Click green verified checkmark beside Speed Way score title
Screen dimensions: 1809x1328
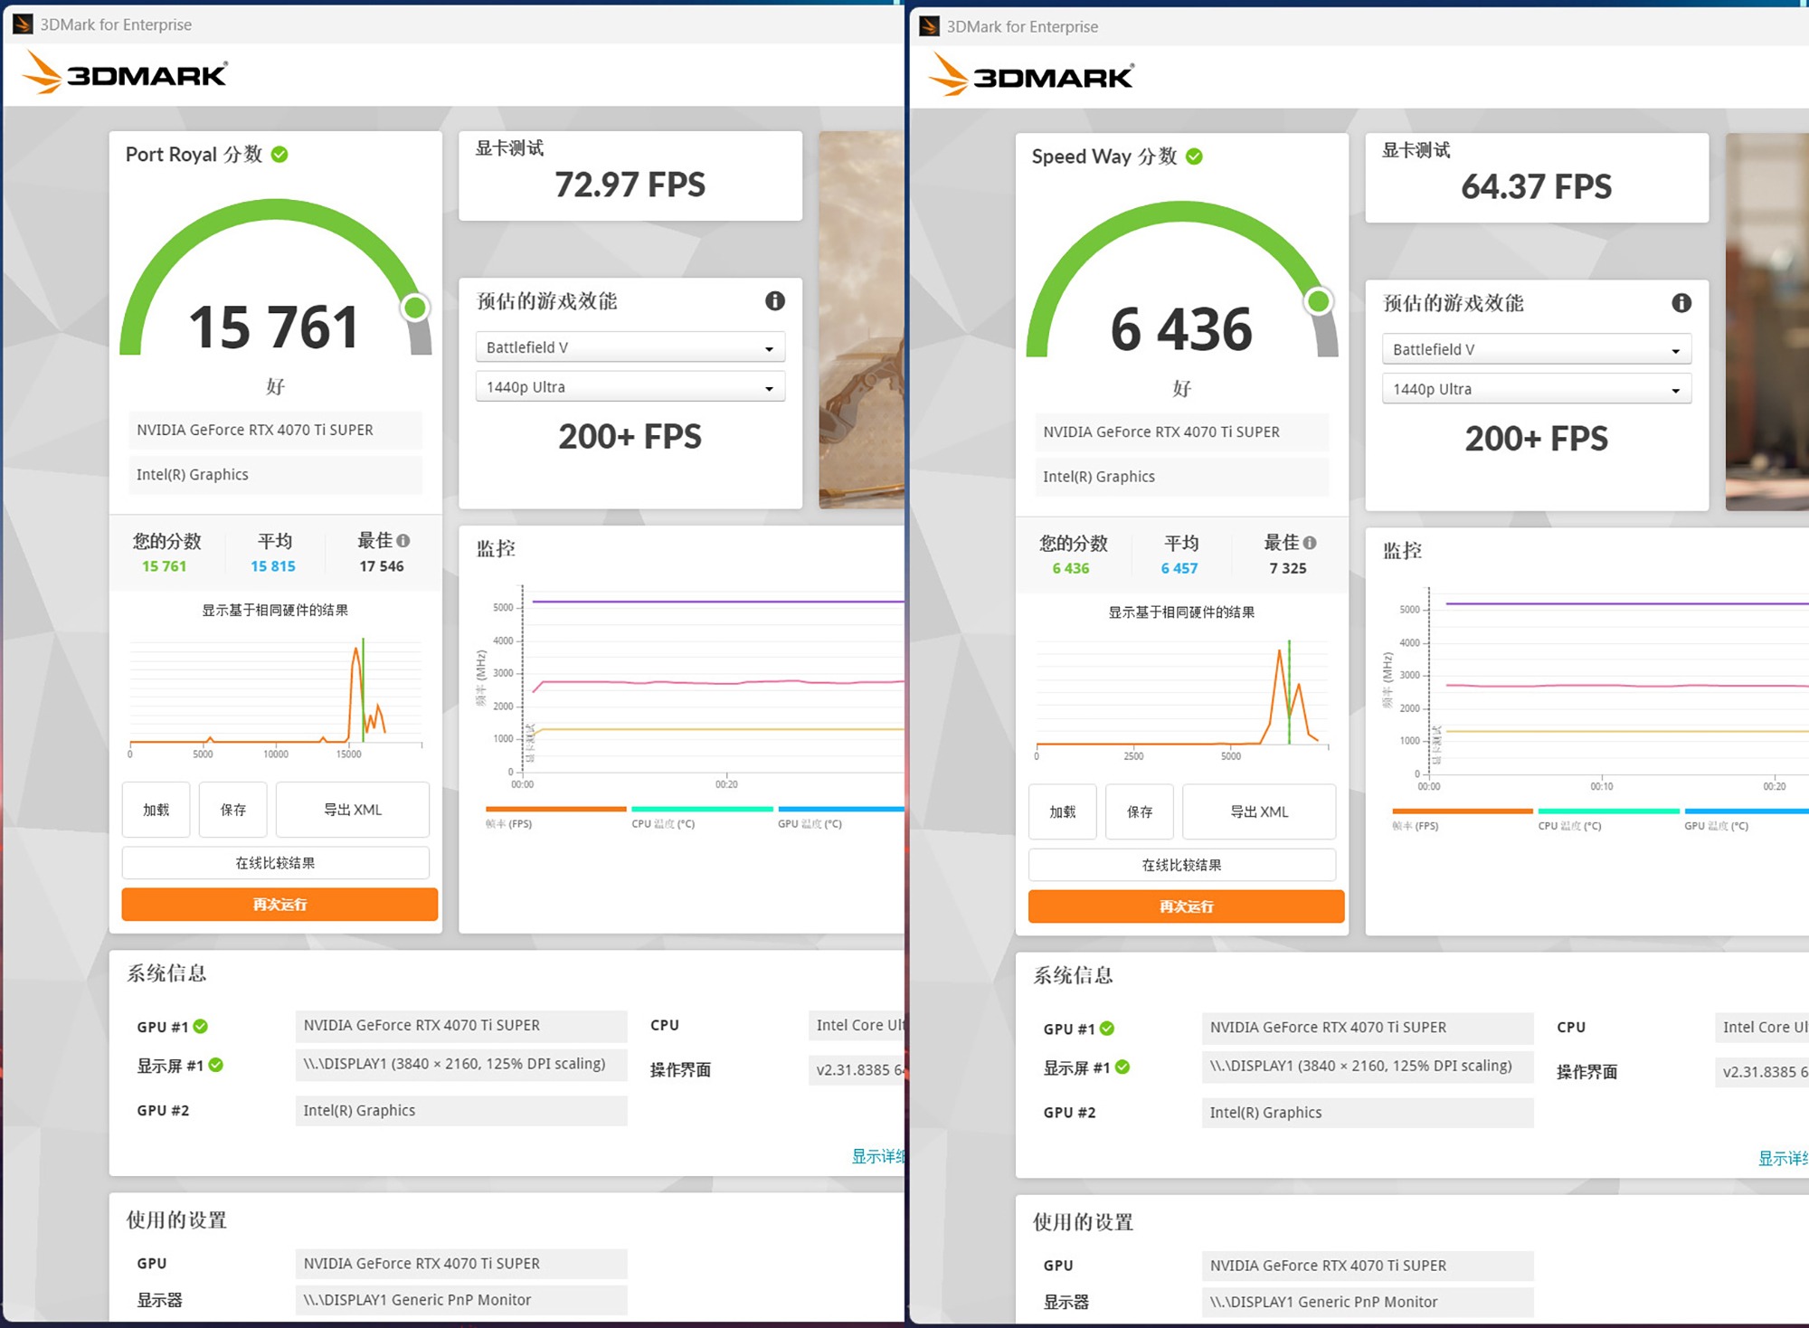1194,157
